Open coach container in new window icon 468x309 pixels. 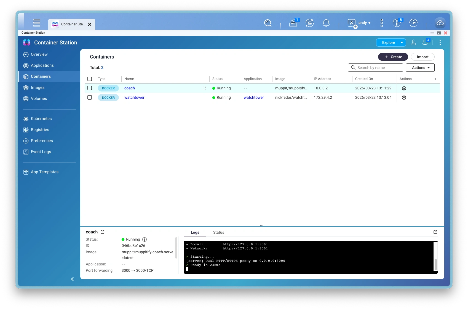pos(204,88)
